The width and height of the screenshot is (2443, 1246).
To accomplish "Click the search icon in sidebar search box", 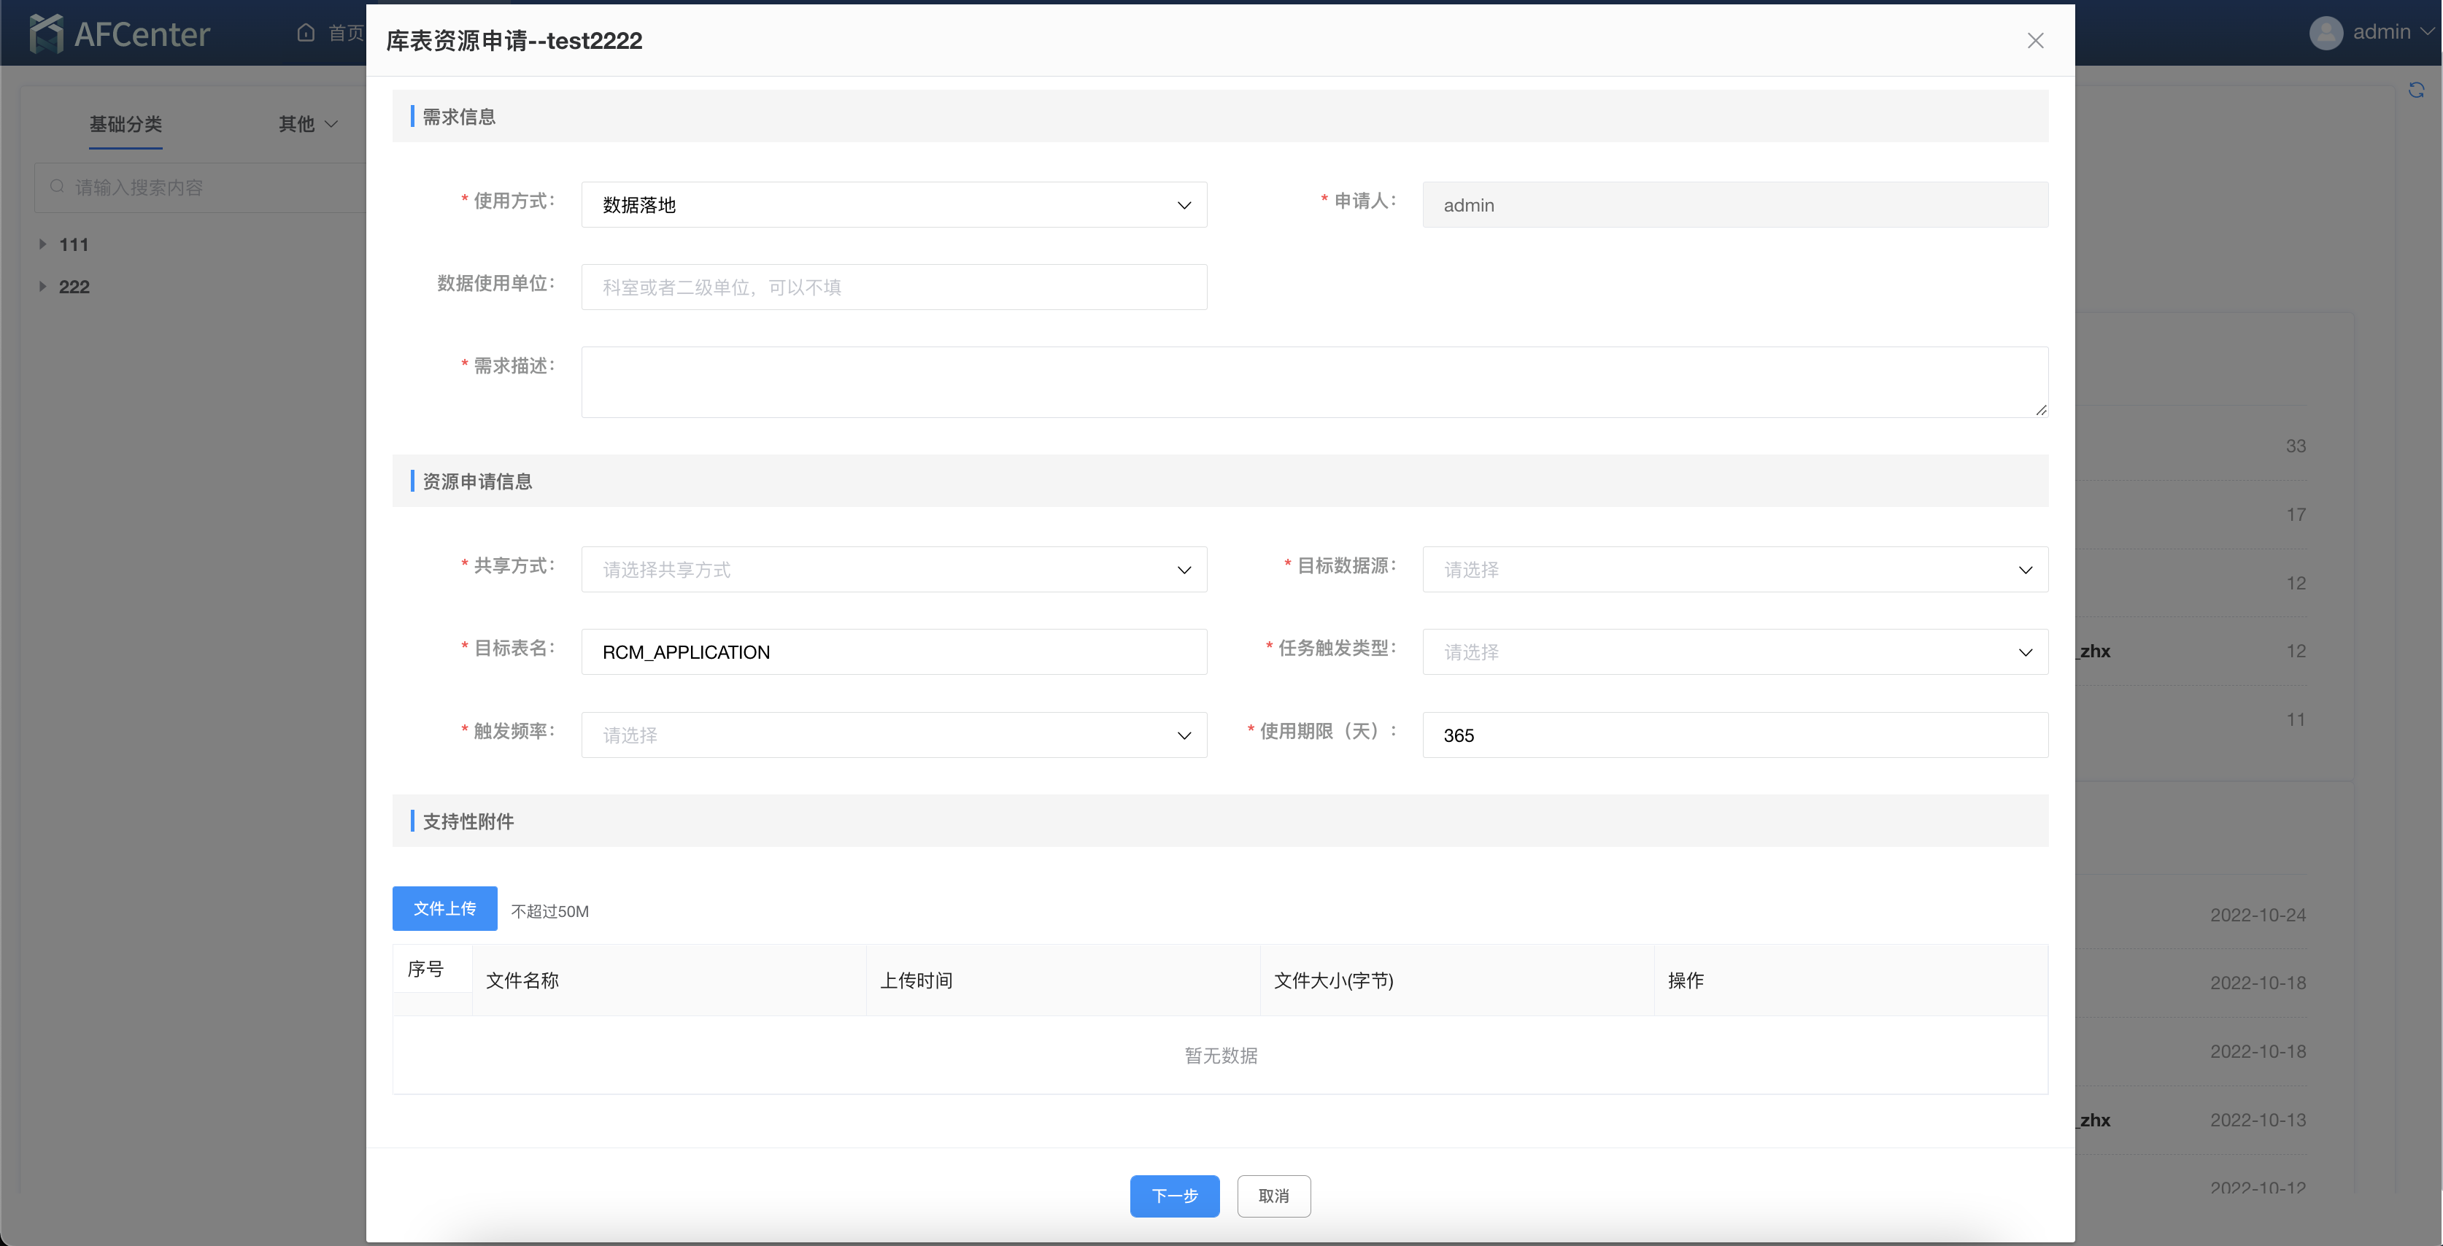I will coord(57,187).
